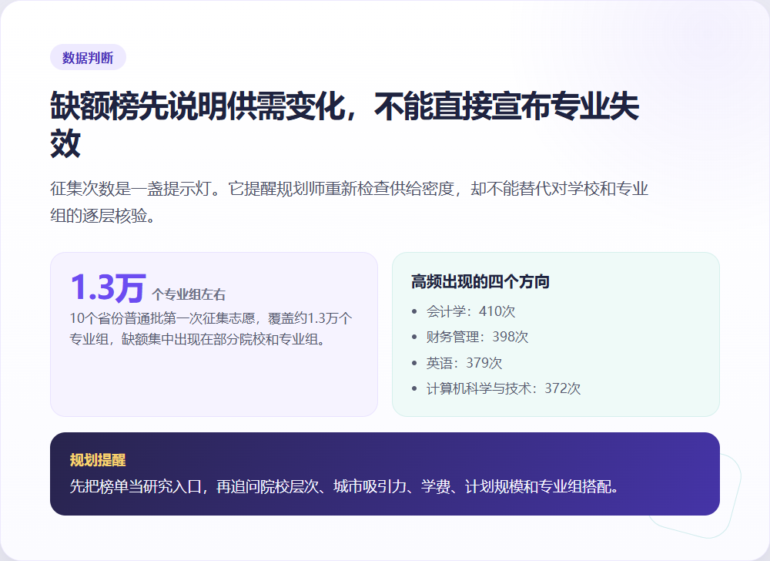
Task: Click the 数据判断 tag badge
Action: [88, 58]
